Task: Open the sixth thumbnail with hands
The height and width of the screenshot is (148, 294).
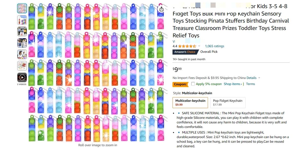Action: [22, 66]
